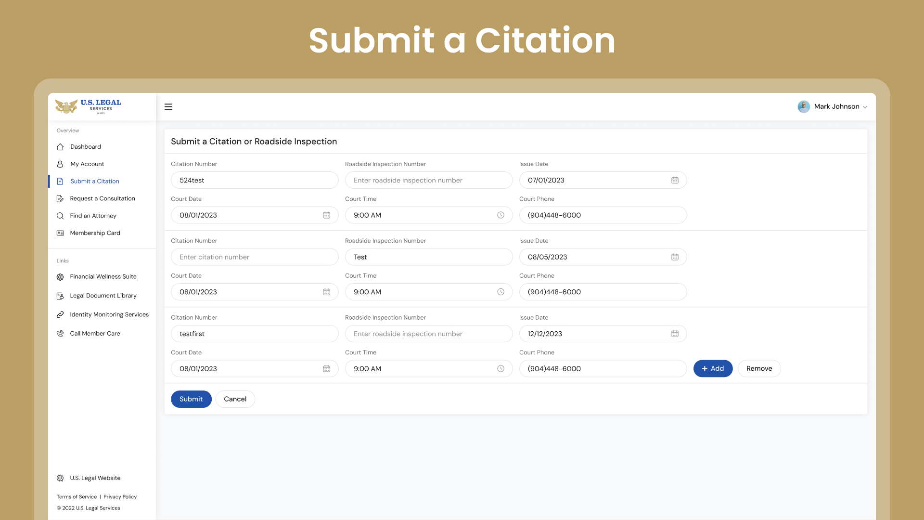Click the Find an Attorney search icon

pyautogui.click(x=60, y=216)
